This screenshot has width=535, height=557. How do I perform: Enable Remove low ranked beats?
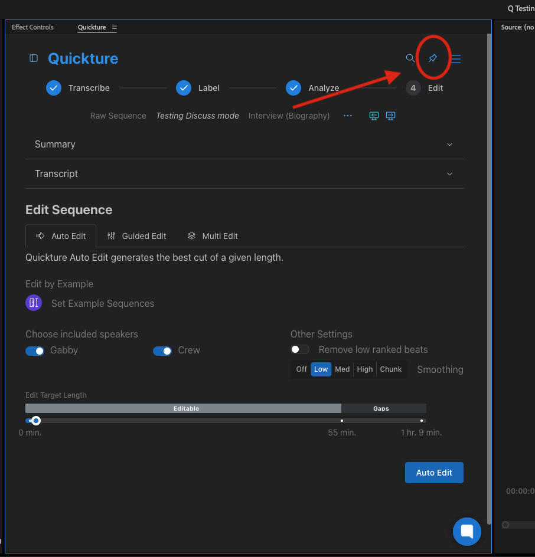[x=299, y=349]
